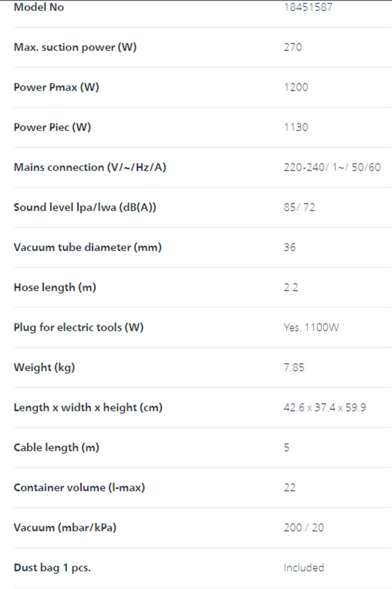Click the 270 suction power value

[293, 48]
